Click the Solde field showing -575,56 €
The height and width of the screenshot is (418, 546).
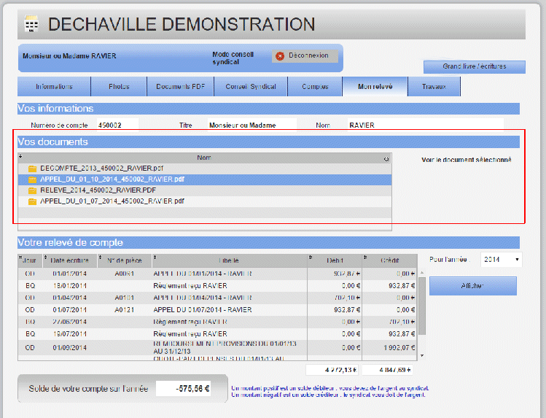[184, 389]
